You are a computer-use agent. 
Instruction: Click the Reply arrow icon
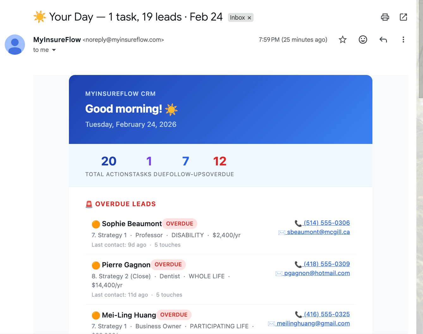pos(383,40)
